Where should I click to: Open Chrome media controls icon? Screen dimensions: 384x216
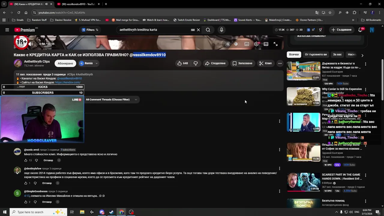[365, 13]
